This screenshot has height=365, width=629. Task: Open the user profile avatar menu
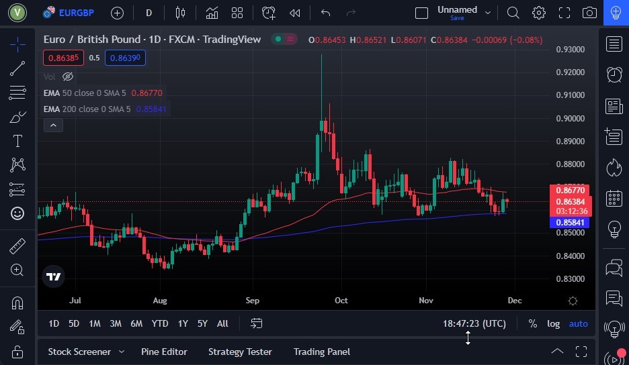pyautogui.click(x=17, y=13)
